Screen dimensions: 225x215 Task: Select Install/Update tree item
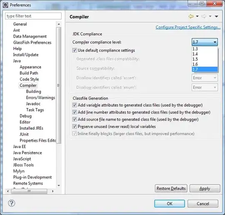[26, 55]
